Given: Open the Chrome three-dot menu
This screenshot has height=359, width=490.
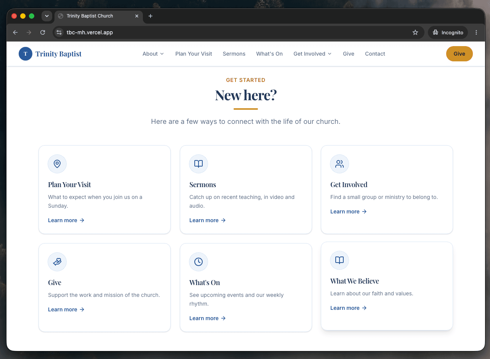Looking at the screenshot, I should (476, 32).
